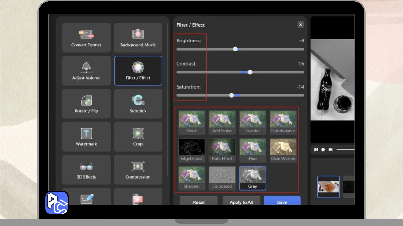Choose the EdgeDetect filter thumbnail
This screenshot has width=403, height=226.
click(192, 150)
